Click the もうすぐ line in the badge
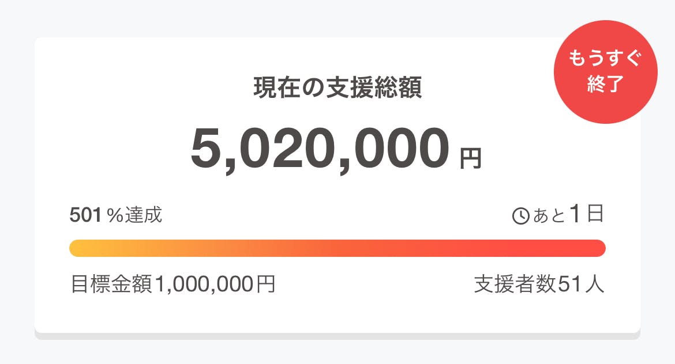Viewport: 675px width, 364px height. pyautogui.click(x=605, y=59)
